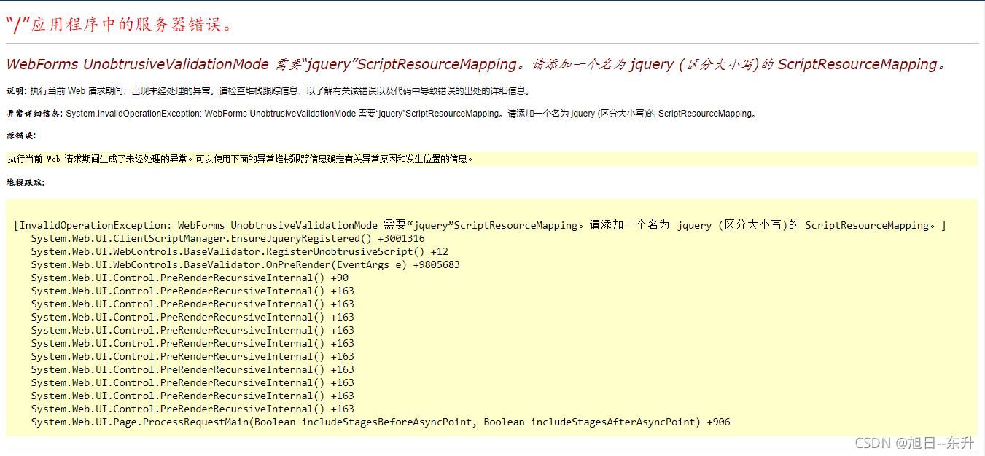Click the "ClientScriptManager.EnsureJqueryRegistered() +3001316" line
Image resolution: width=985 pixels, height=456 pixels.
click(227, 238)
